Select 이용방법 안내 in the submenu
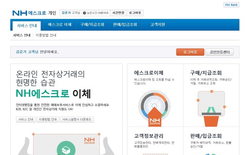252x155 pixels. (x=46, y=35)
